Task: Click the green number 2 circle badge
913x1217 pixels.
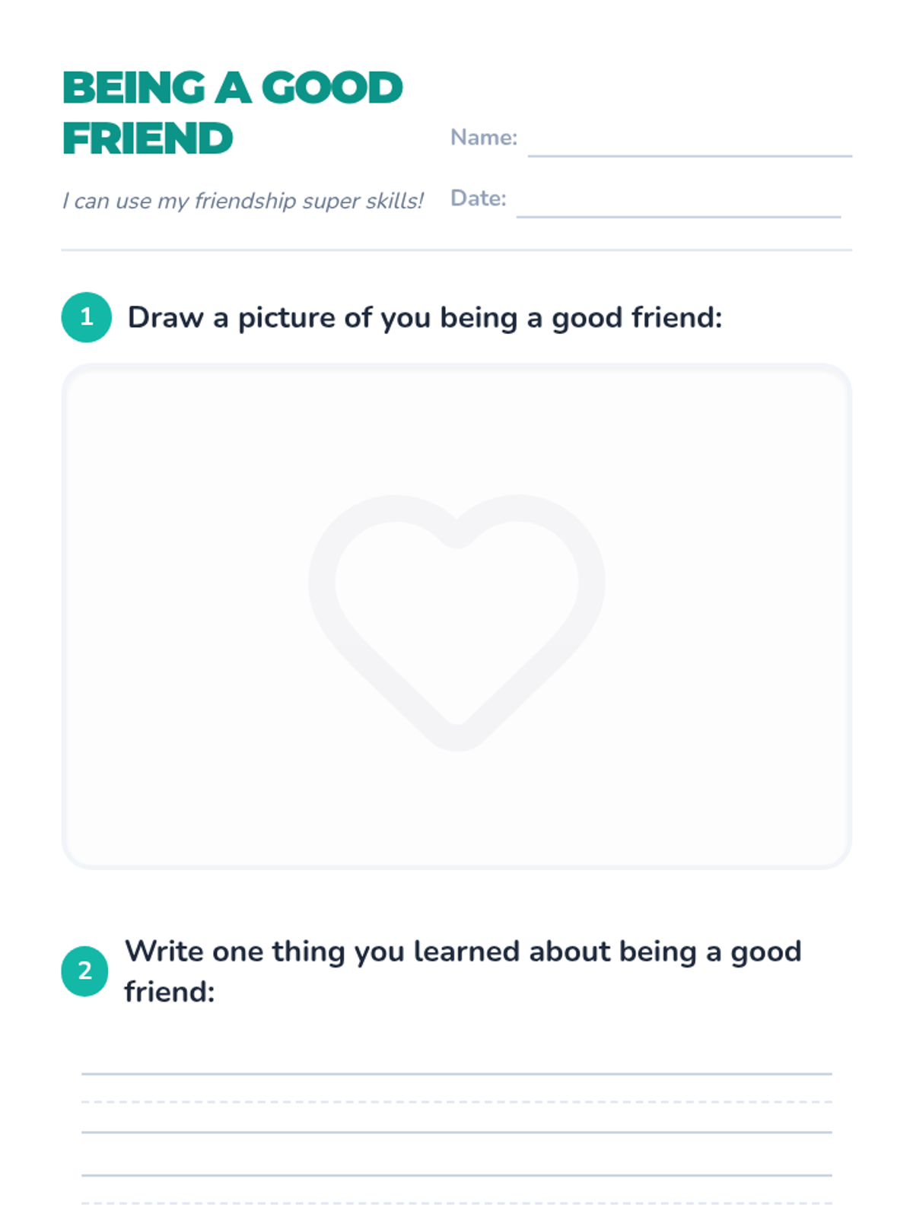Action: (85, 971)
